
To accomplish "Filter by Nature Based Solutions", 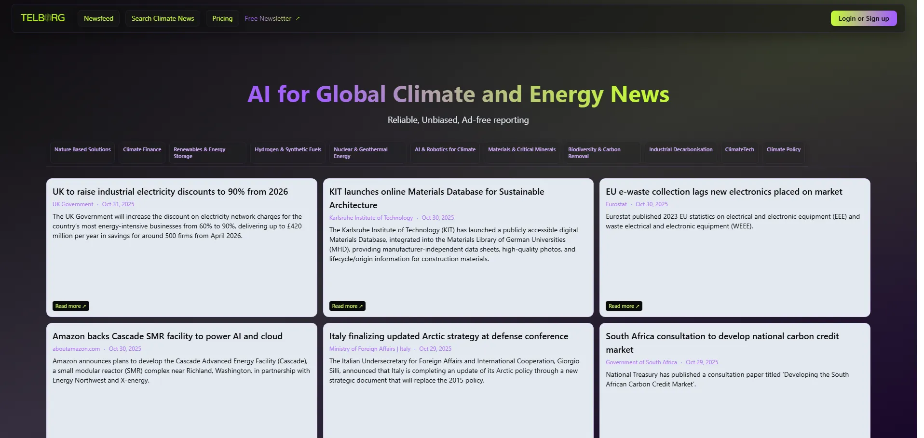I will pyautogui.click(x=82, y=150).
